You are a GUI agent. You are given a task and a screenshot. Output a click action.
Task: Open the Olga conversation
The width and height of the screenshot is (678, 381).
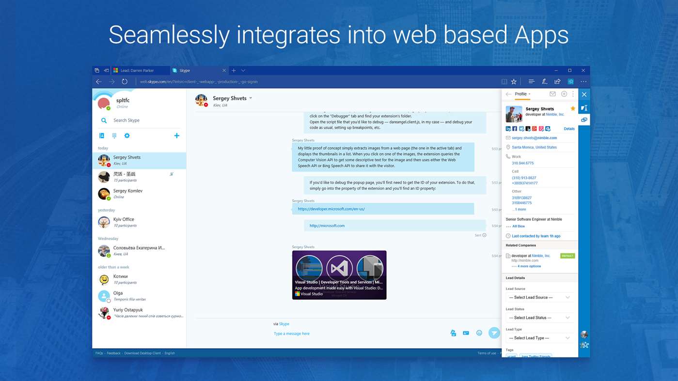(x=139, y=296)
